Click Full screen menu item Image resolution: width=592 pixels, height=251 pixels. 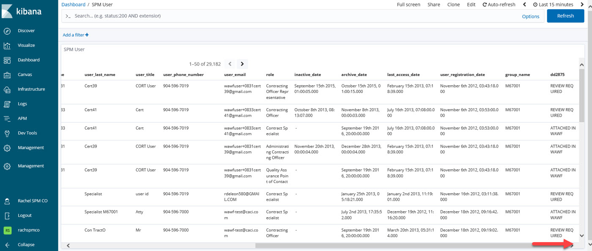coord(408,5)
